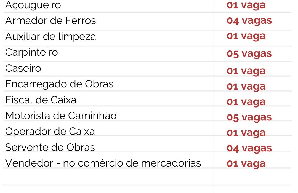This screenshot has width=298, height=193.
Task: Click the 01 vaga count for Operador de Caixa
Action: coord(246,133)
